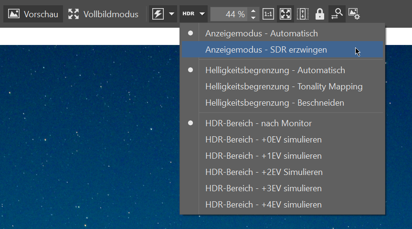This screenshot has width=412, height=229.
Task: Toggle the zoom lock padlock icon
Action: point(319,14)
